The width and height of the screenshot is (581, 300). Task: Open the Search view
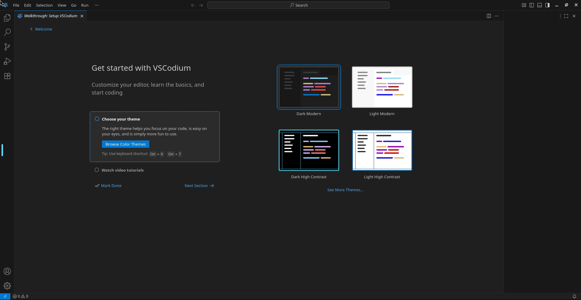[7, 32]
